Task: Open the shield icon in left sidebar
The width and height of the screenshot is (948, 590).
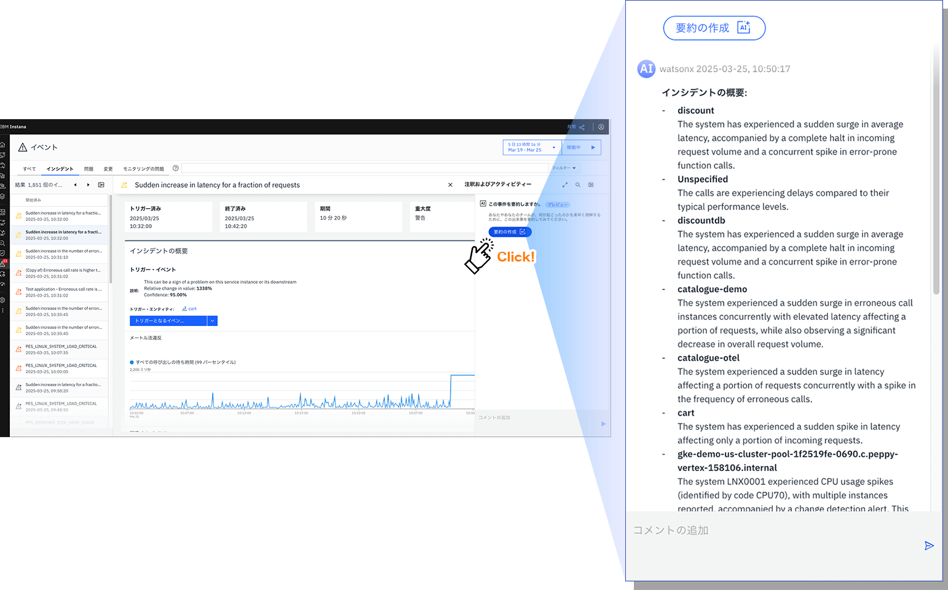Action: click(x=2, y=253)
